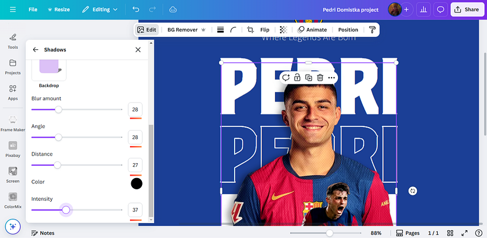Screen dimensions: 487x238
Task: Click the Edit image button
Action: [147, 30]
